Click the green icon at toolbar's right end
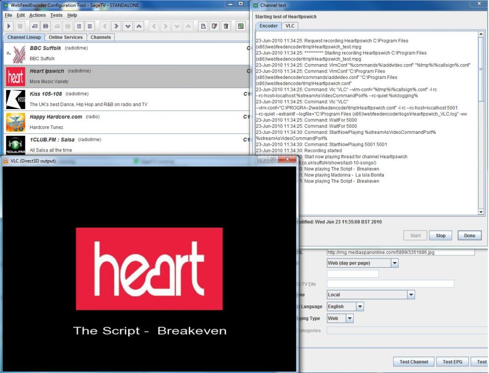This screenshot has width=489, height=373. pyautogui.click(x=241, y=26)
